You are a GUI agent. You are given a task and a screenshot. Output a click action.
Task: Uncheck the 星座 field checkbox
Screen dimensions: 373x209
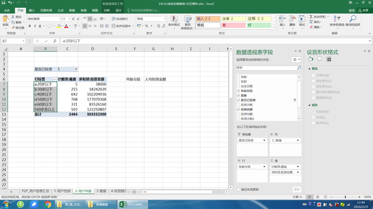coord(238,96)
